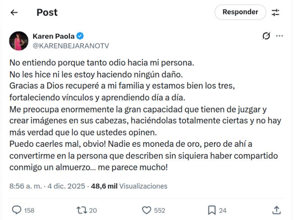The height and width of the screenshot is (220, 300).
Task: Open the @KARENBEJARANOTV handle link
Action: coord(71,46)
